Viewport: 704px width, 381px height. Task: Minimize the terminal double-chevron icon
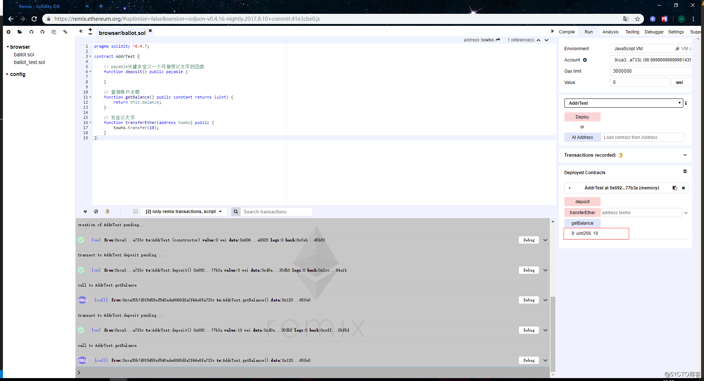[x=85, y=212]
